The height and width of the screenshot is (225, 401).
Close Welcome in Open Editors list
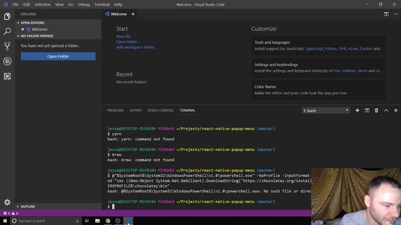coord(23,29)
